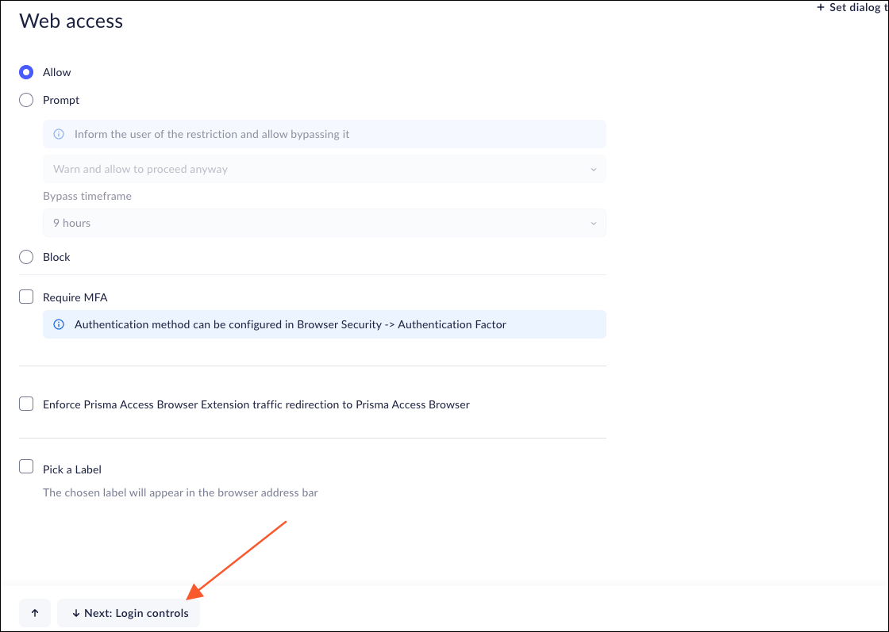
Task: Click the up arrow previous-section button
Action: [35, 613]
